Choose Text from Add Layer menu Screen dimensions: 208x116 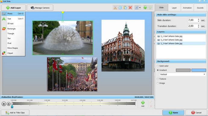13,19
